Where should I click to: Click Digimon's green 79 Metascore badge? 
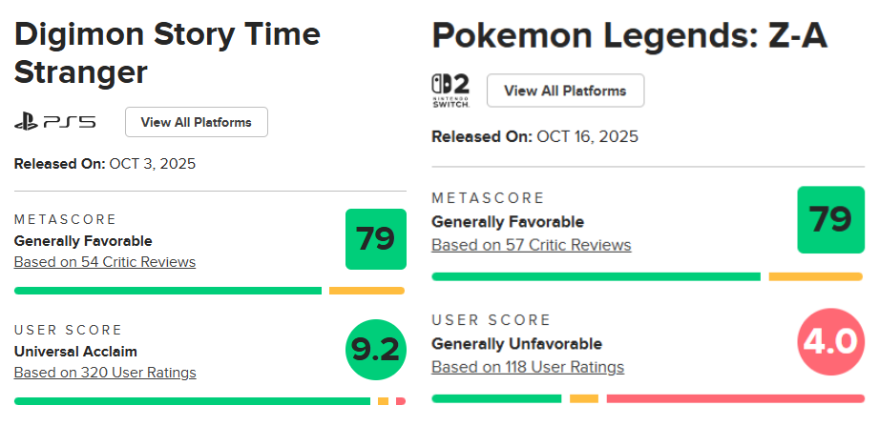[375, 238]
